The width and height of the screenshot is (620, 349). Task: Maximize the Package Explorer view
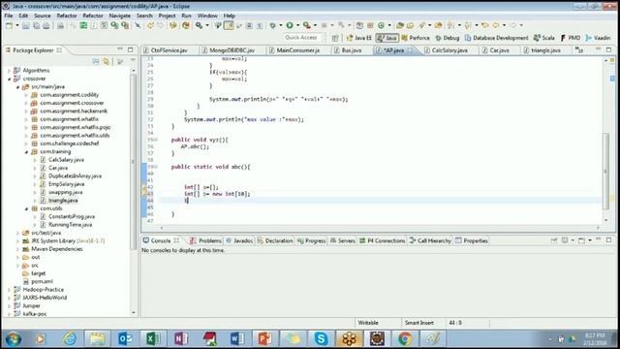coord(131,49)
